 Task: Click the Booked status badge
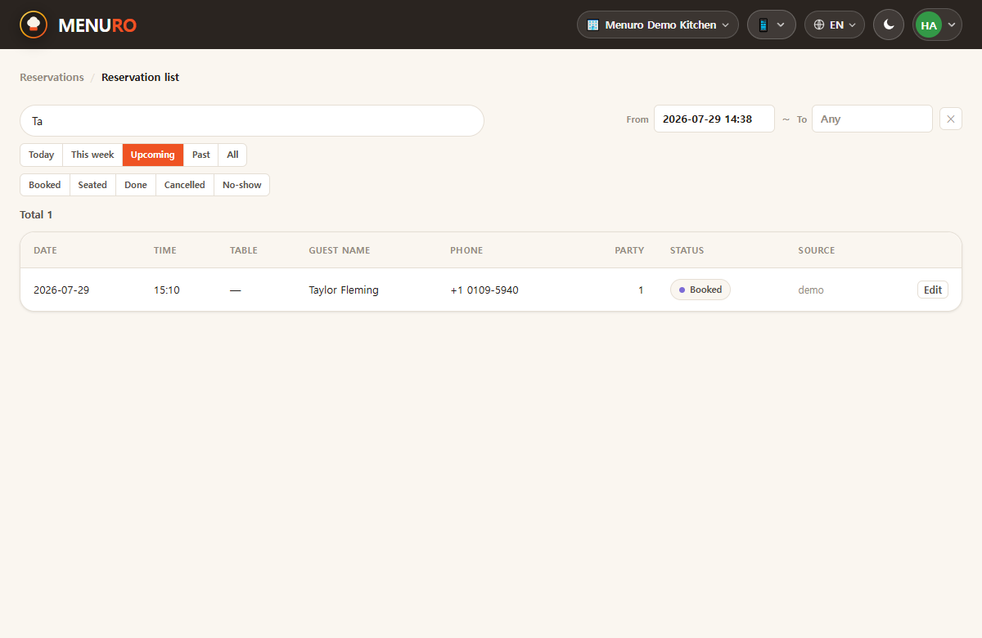click(700, 290)
